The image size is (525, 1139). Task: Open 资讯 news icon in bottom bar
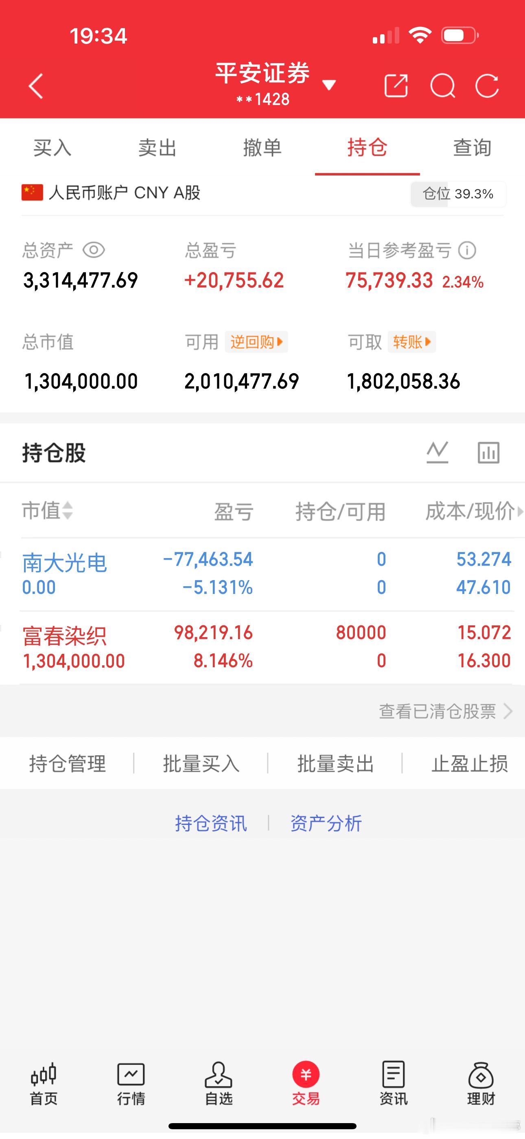393,1084
